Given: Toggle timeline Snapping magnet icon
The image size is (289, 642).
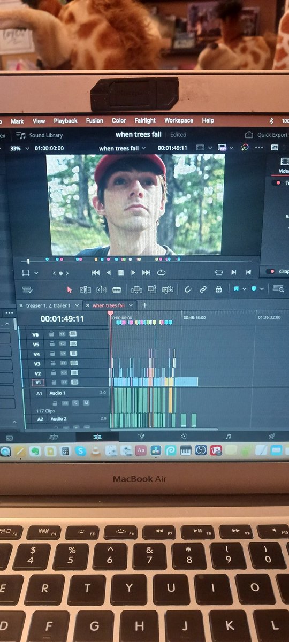Looking at the screenshot, I should coord(188,289).
